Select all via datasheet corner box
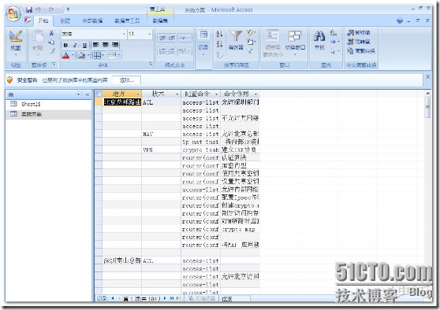Image resolution: width=440 pixels, height=310 pixels. coord(99,94)
